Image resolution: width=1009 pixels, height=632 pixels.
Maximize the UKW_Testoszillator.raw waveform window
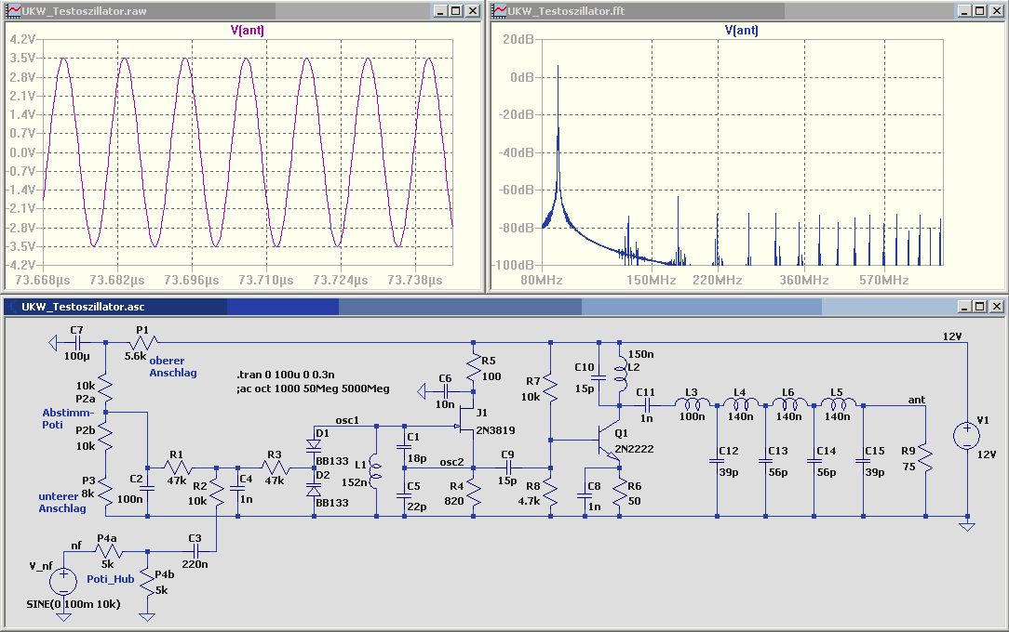455,11
